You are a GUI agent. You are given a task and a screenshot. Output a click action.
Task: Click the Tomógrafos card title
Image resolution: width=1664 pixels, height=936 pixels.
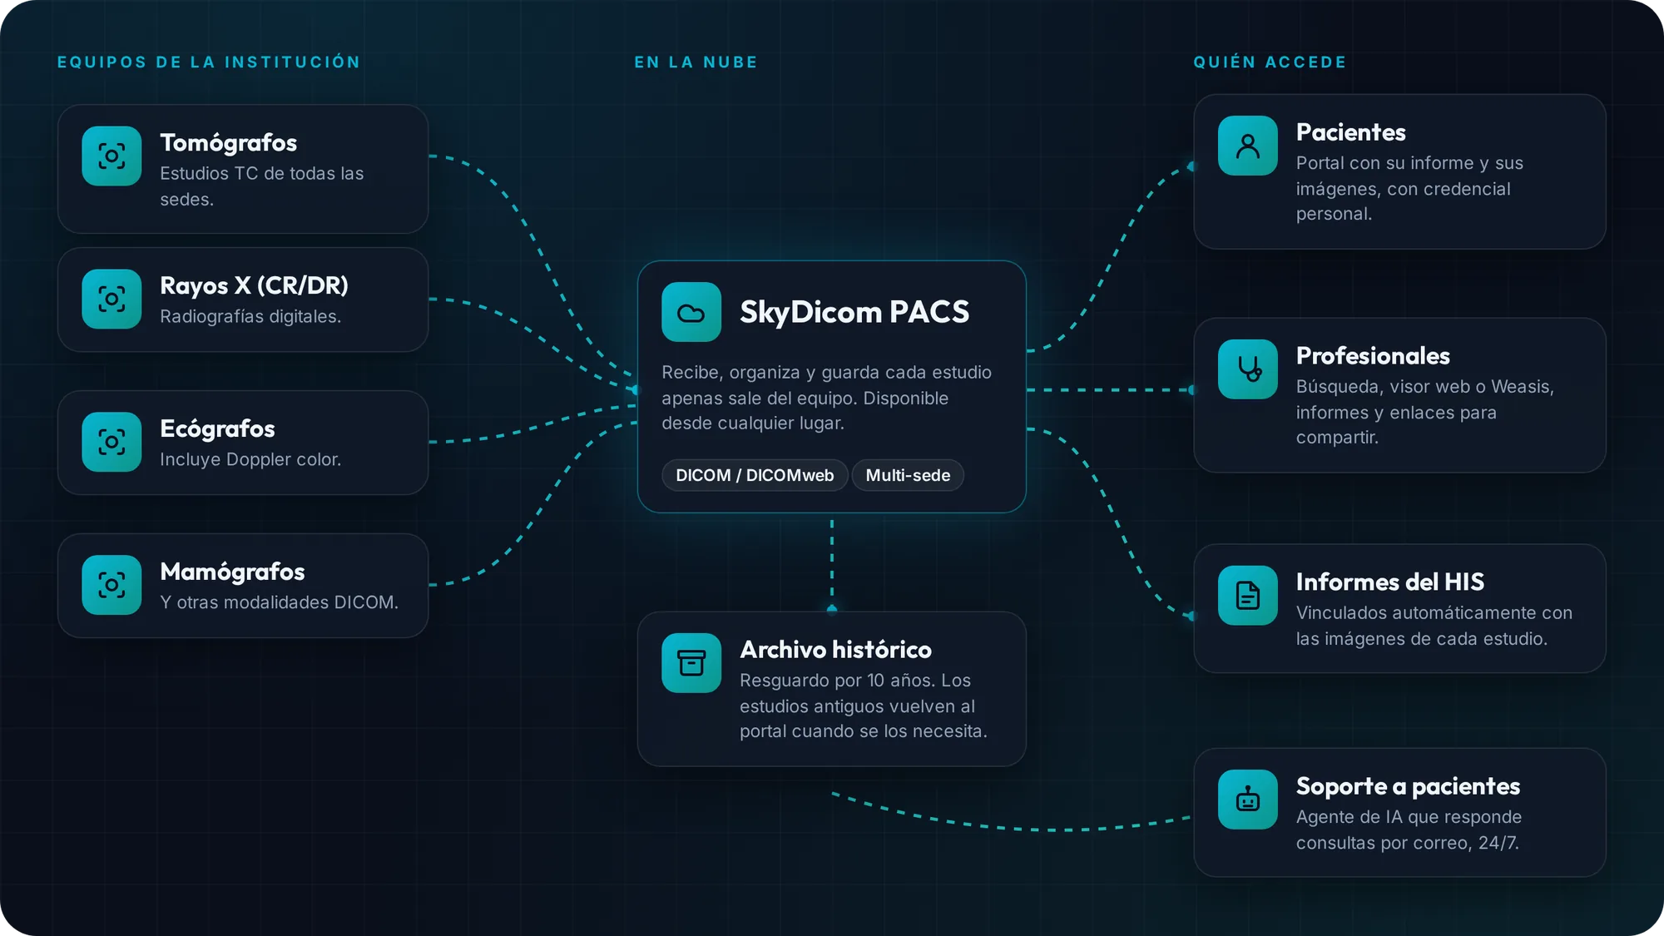pyautogui.click(x=228, y=143)
